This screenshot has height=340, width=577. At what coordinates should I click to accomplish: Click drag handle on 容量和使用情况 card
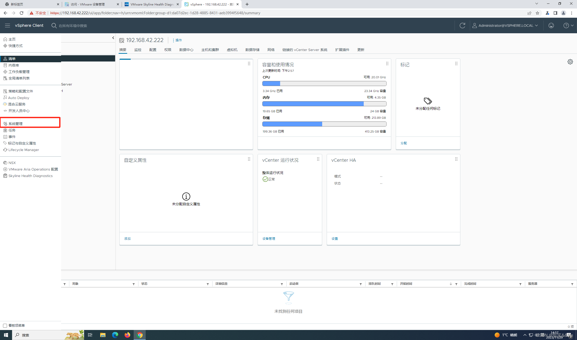[387, 63]
